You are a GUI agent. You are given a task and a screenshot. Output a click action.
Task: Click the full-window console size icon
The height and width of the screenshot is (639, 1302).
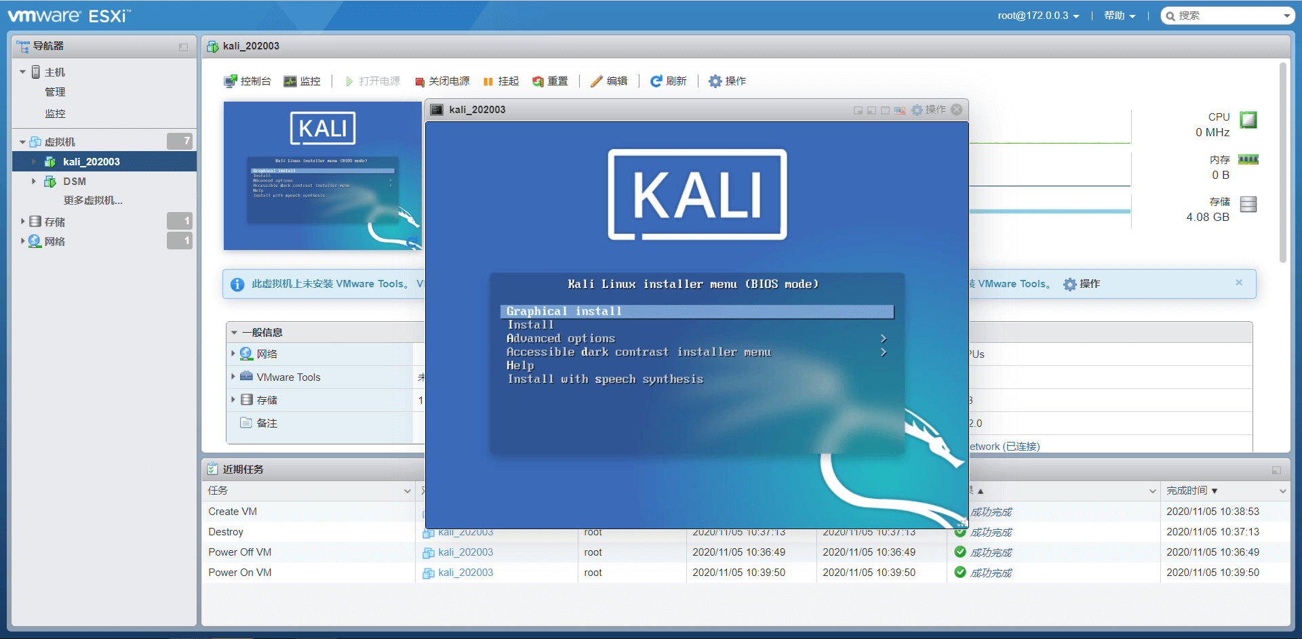[x=885, y=110]
